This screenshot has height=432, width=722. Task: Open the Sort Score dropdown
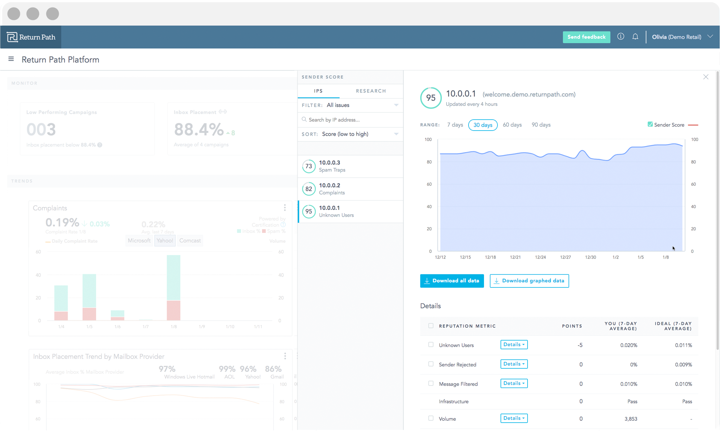350,134
